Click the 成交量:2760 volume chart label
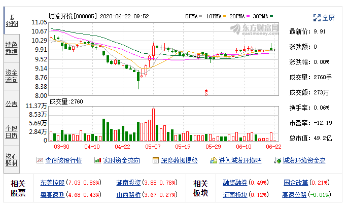348x207 pixels. point(66,101)
